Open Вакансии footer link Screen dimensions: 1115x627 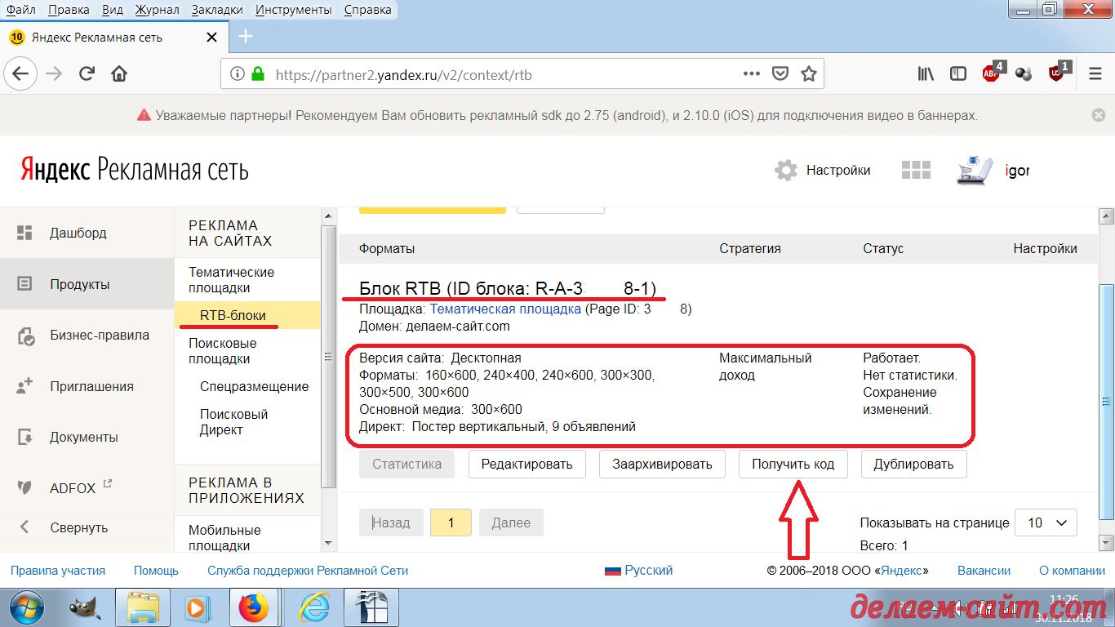(x=984, y=571)
